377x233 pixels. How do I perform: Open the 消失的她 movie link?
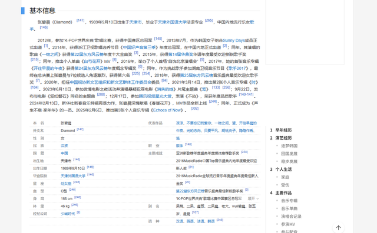[x=165, y=89]
